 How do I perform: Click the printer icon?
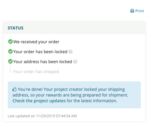pos(132,11)
